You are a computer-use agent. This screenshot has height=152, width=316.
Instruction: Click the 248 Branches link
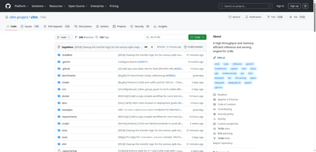coord(84,37)
